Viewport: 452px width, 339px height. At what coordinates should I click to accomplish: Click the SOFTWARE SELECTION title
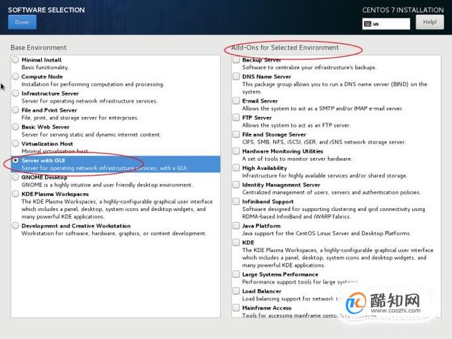click(x=46, y=10)
